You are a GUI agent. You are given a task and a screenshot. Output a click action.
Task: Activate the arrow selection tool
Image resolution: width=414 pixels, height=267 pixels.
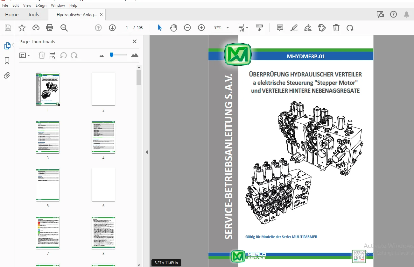[x=159, y=28]
